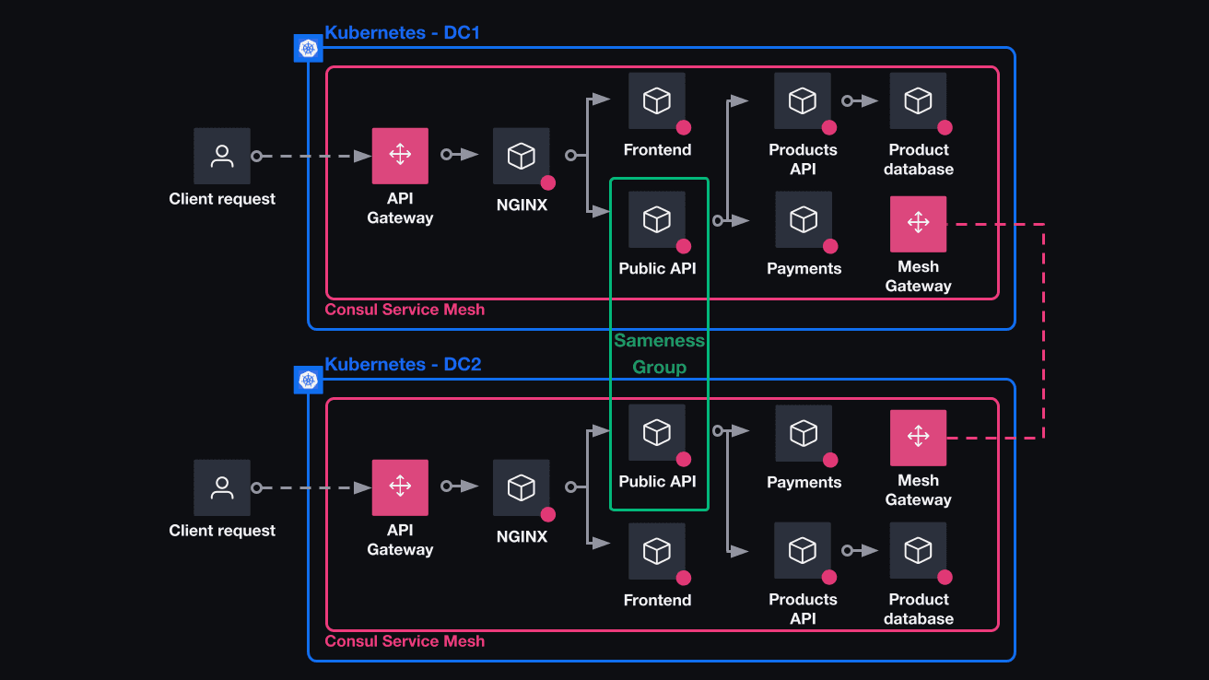Select the NGINX cube icon in DC1
Screen dimensions: 1209x680
pos(522,156)
